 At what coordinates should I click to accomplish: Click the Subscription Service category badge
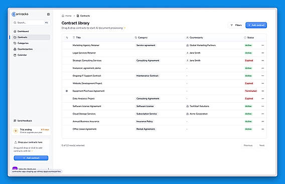[147, 113]
